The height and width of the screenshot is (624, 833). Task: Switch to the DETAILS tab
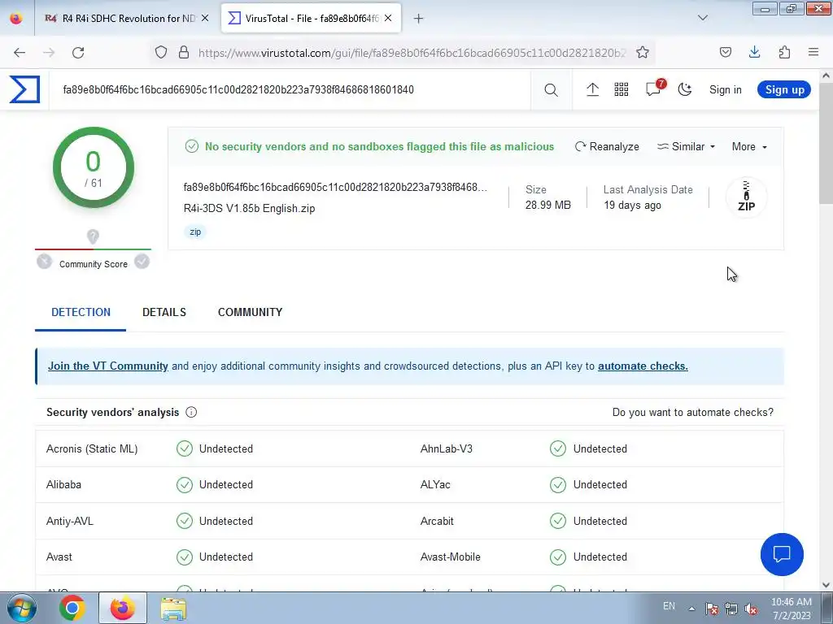(x=164, y=312)
